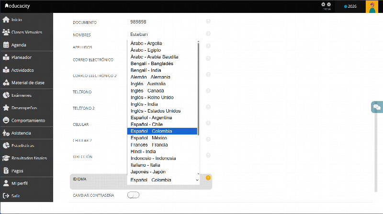Go to Clases Virtuales link

point(27,32)
